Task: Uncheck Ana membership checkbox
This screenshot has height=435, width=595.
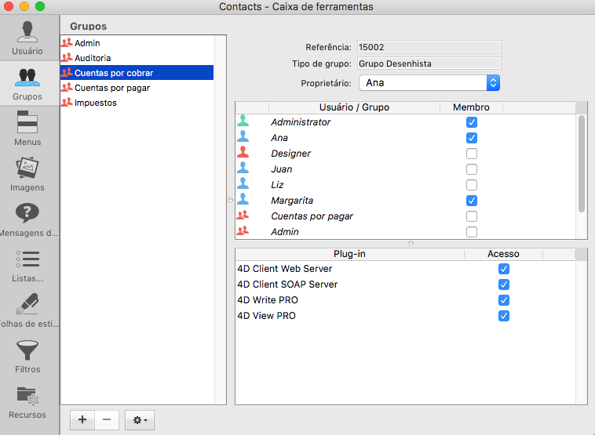Action: coord(472,138)
